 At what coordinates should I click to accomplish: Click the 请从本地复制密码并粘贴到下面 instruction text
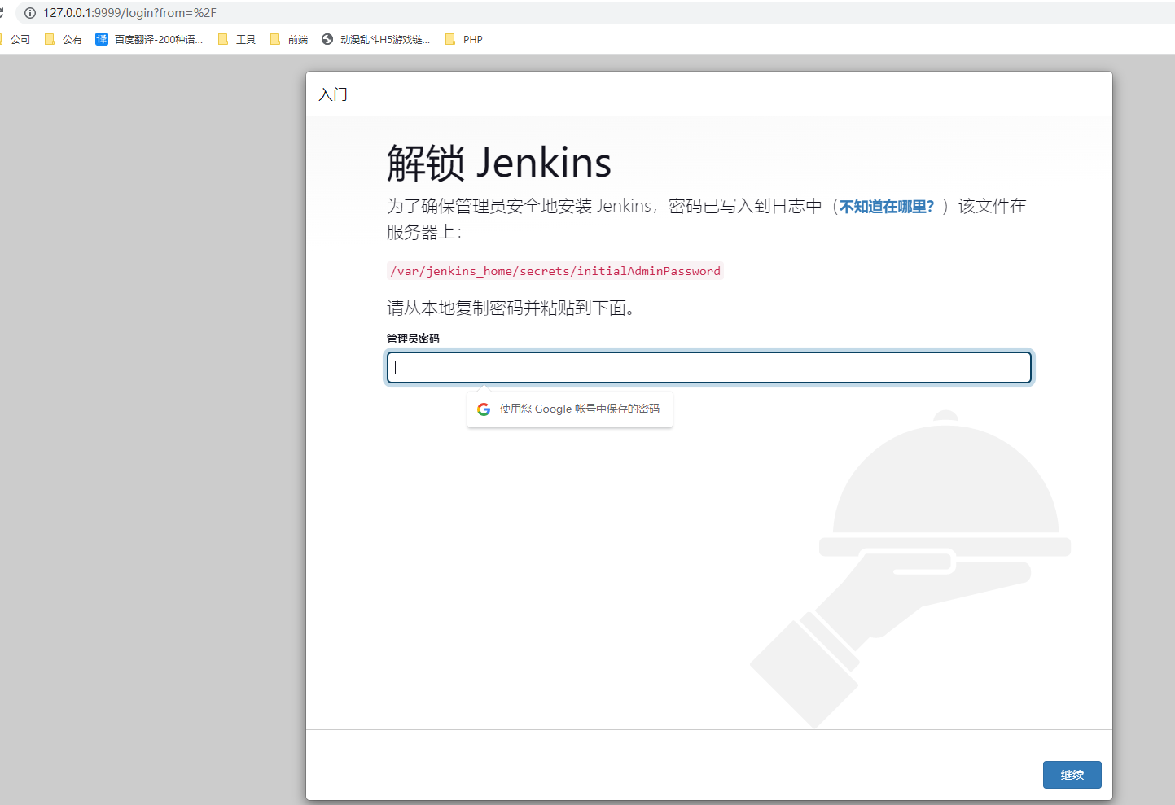point(511,308)
